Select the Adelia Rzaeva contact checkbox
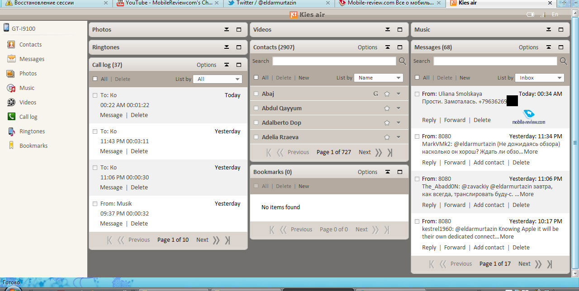The image size is (579, 291). pos(256,137)
